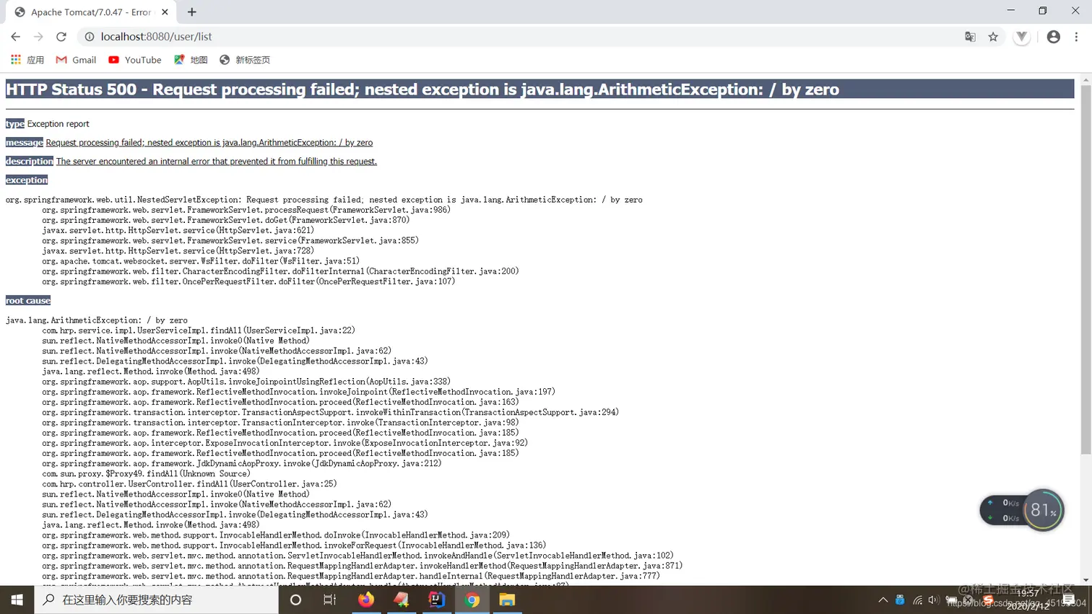The width and height of the screenshot is (1092, 614).
Task: Click the UserController.findAll stack trace line
Action: (189, 484)
